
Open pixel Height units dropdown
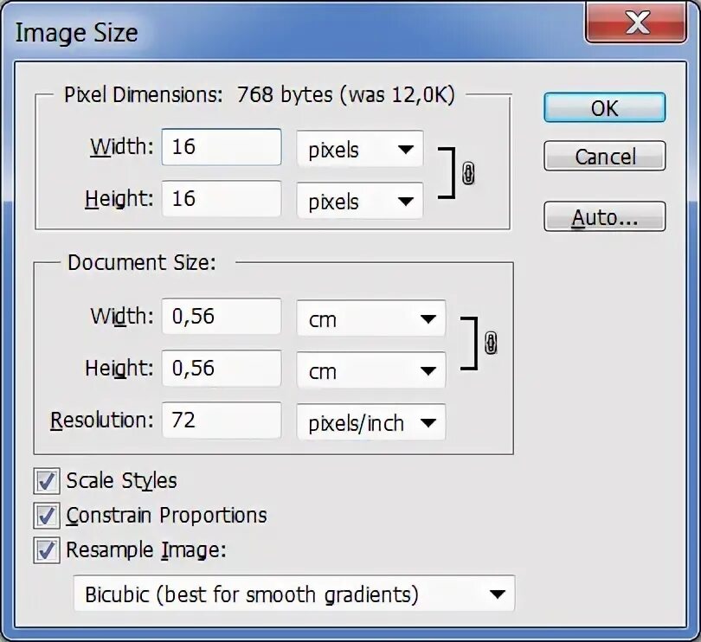[360, 201]
